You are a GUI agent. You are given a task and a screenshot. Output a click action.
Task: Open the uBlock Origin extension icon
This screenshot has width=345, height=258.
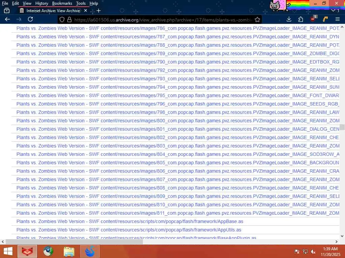tap(313, 19)
